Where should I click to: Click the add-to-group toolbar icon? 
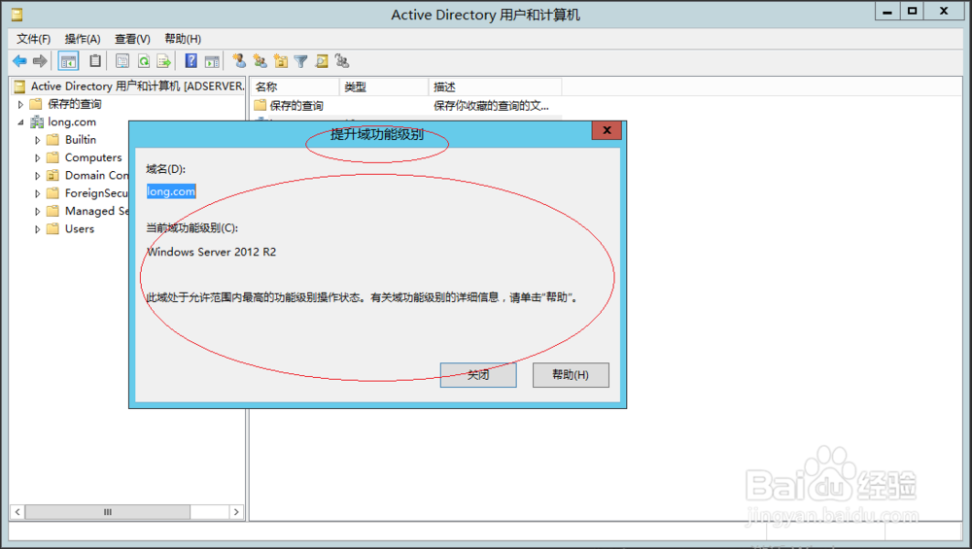[x=342, y=60]
